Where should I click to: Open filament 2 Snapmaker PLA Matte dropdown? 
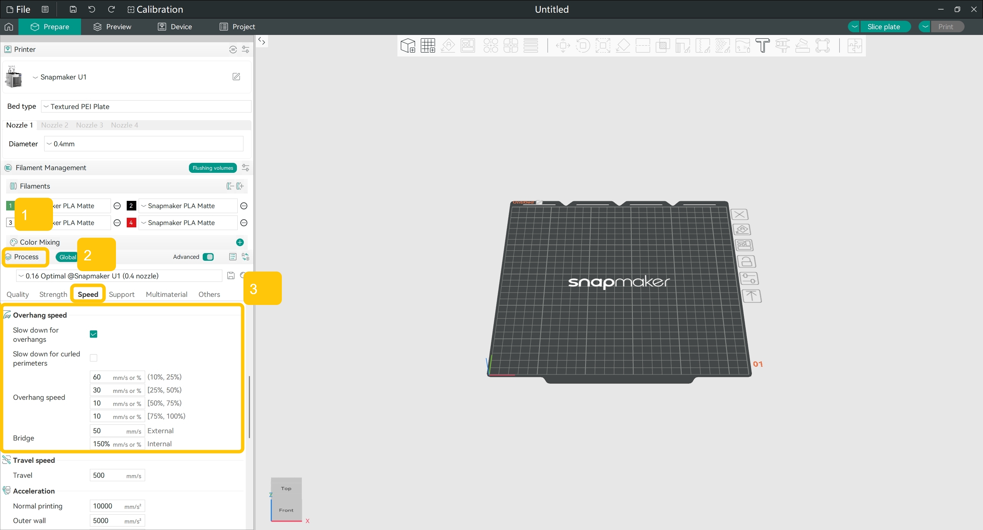pyautogui.click(x=188, y=206)
